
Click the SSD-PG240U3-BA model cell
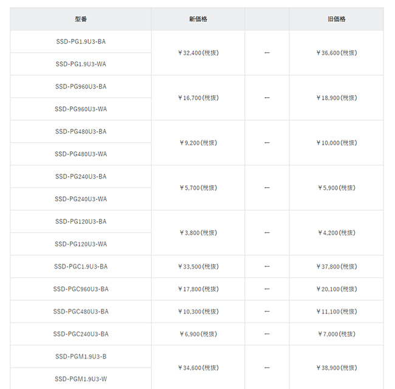[81, 176]
